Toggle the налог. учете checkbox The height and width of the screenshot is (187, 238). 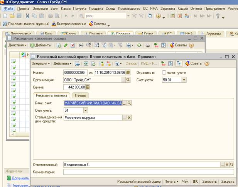pyautogui.click(x=164, y=72)
